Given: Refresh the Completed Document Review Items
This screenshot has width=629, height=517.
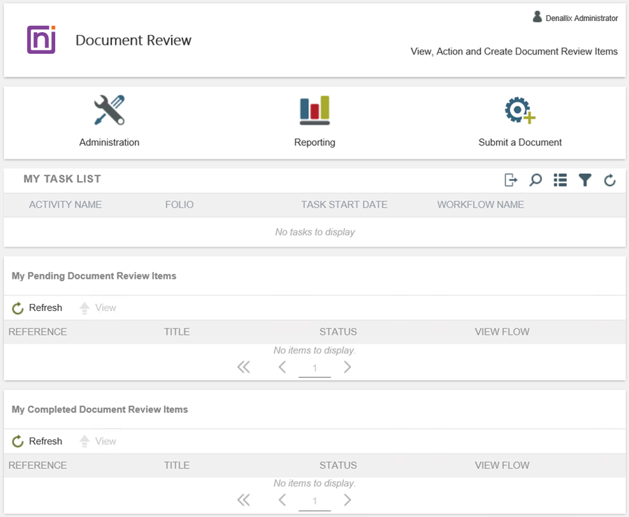Looking at the screenshot, I should [38, 442].
